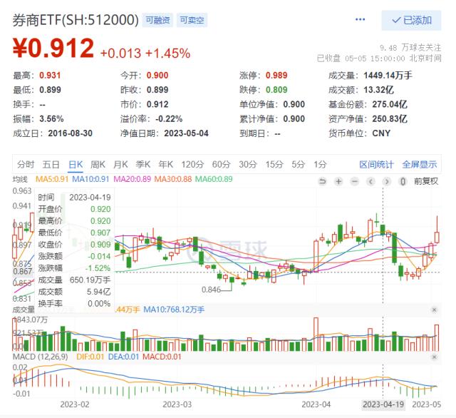Click the 券商ETF(SH:512000) title

coord(76,20)
